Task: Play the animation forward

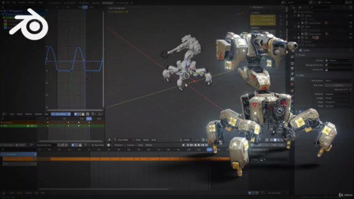Action: tap(199, 145)
